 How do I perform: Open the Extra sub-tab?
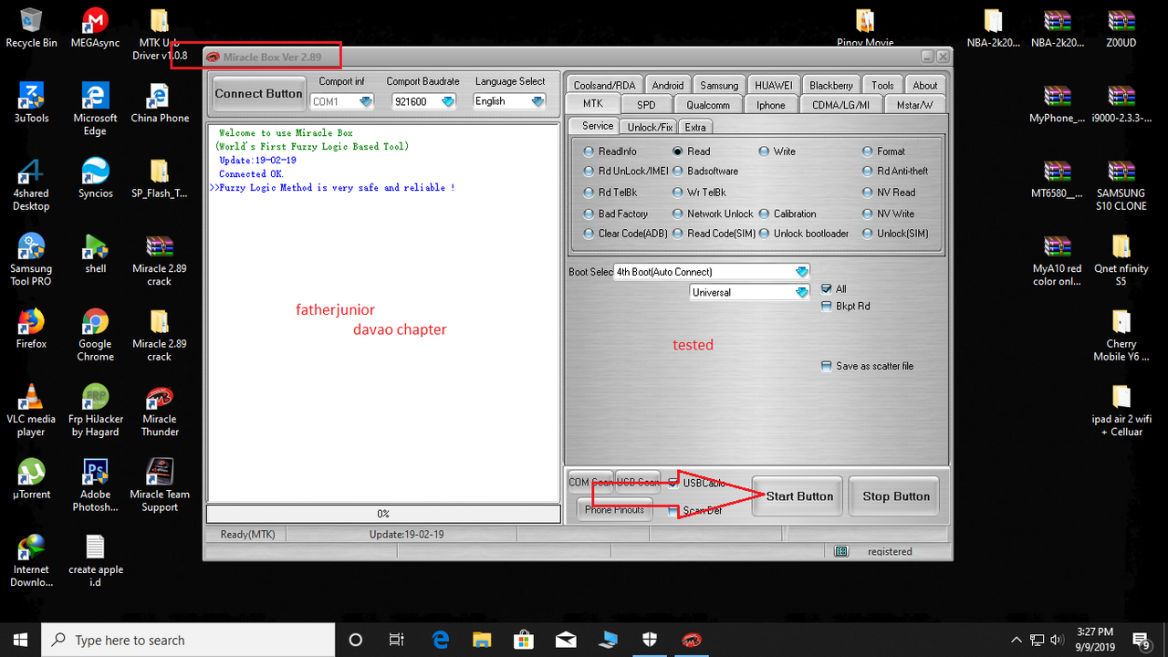[695, 127]
